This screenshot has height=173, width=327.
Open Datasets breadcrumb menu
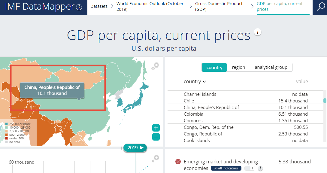click(x=99, y=6)
